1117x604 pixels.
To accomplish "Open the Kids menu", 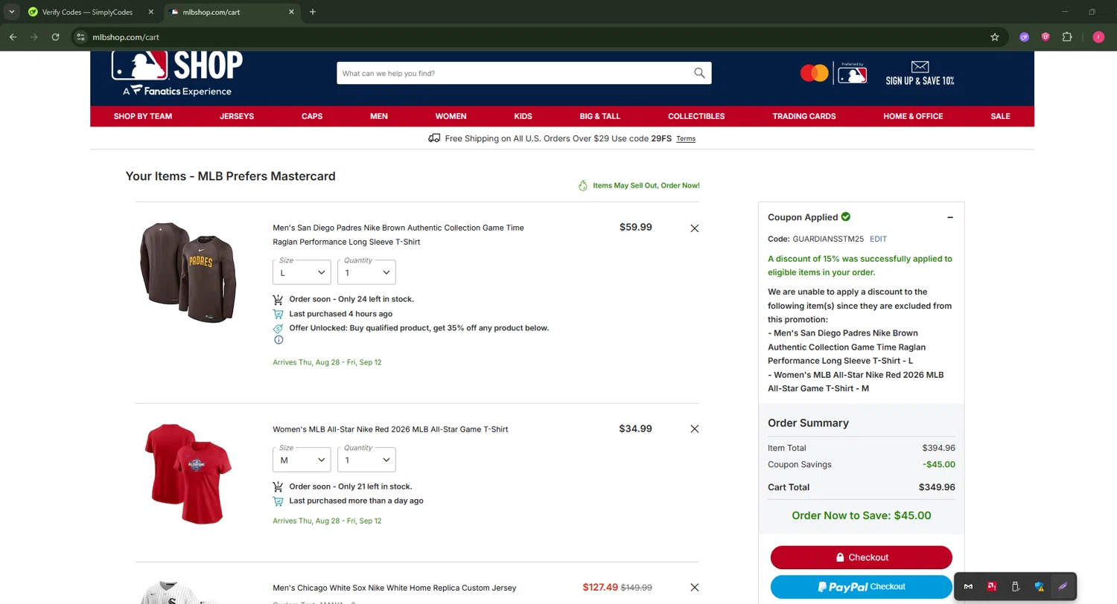I will tap(523, 116).
